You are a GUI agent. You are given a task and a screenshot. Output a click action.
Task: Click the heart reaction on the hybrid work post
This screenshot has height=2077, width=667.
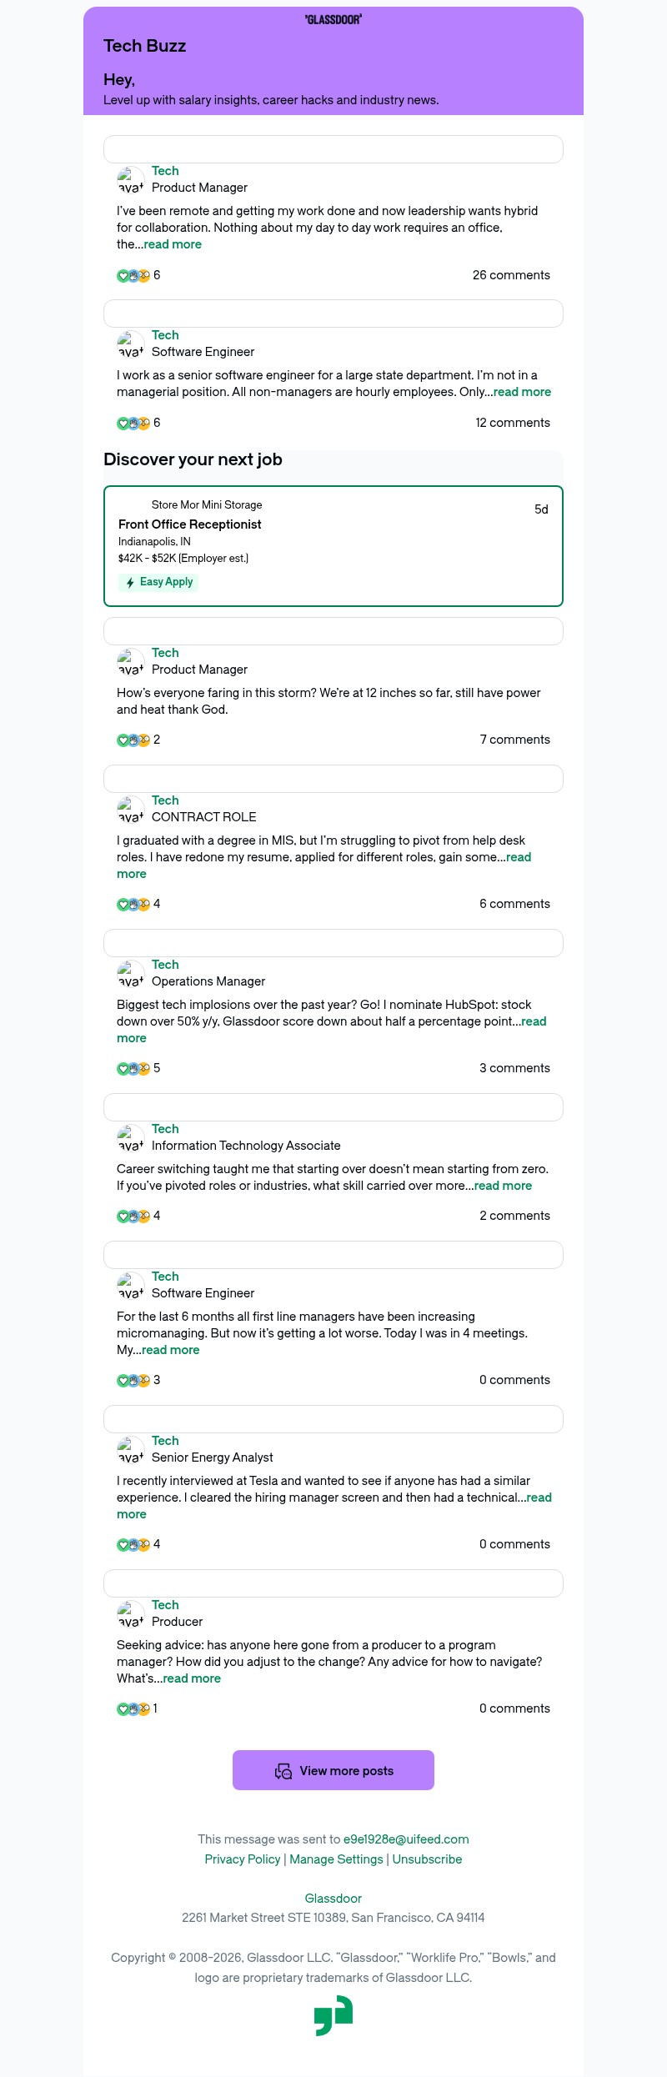click(x=123, y=274)
